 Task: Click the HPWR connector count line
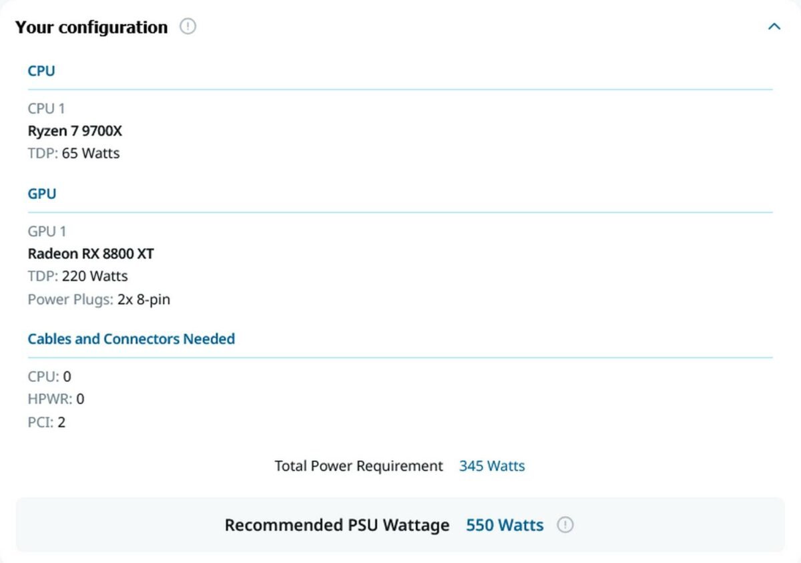coord(56,399)
